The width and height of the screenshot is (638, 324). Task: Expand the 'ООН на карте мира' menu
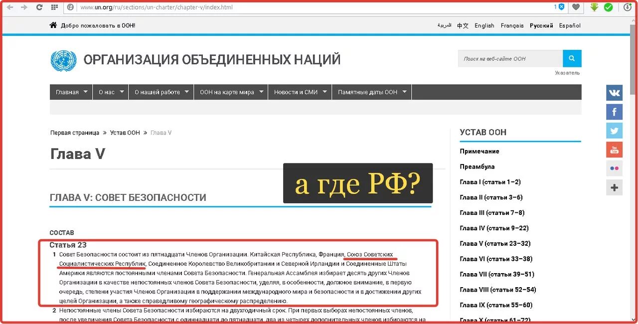point(231,92)
